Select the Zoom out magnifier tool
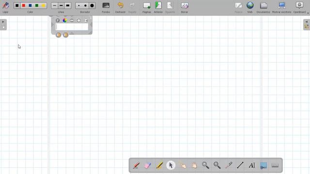This screenshot has width=310, height=174. (217, 165)
